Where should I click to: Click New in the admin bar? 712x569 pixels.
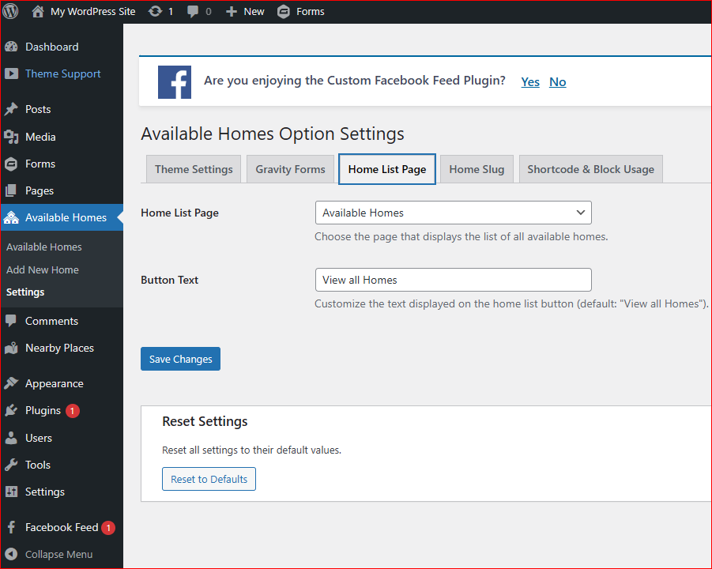pos(254,12)
